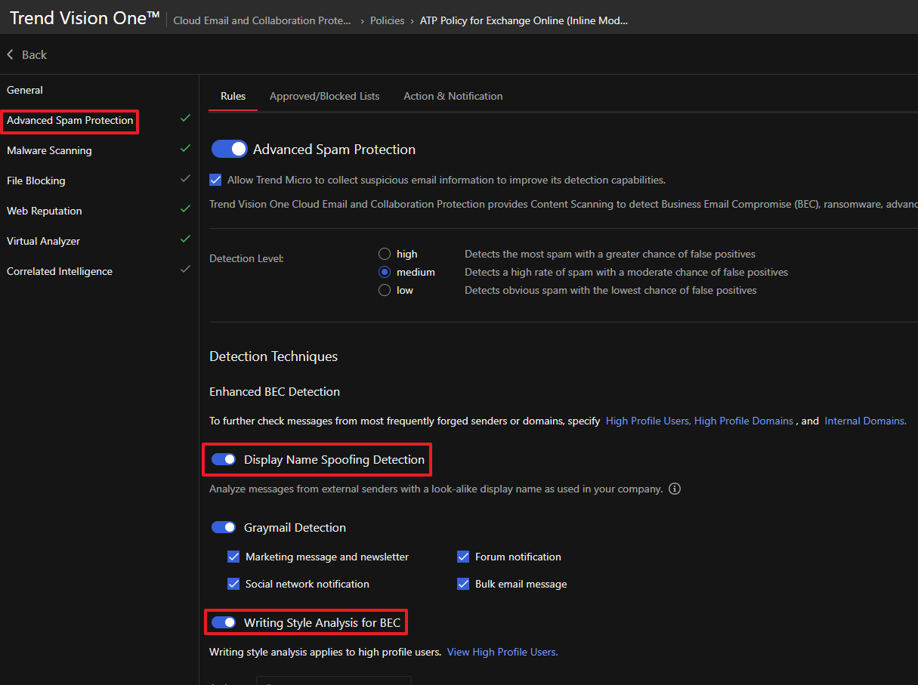Screen dimensions: 918x685
Task: Click info icon beside Display Name Spoofing description
Action: pos(675,489)
